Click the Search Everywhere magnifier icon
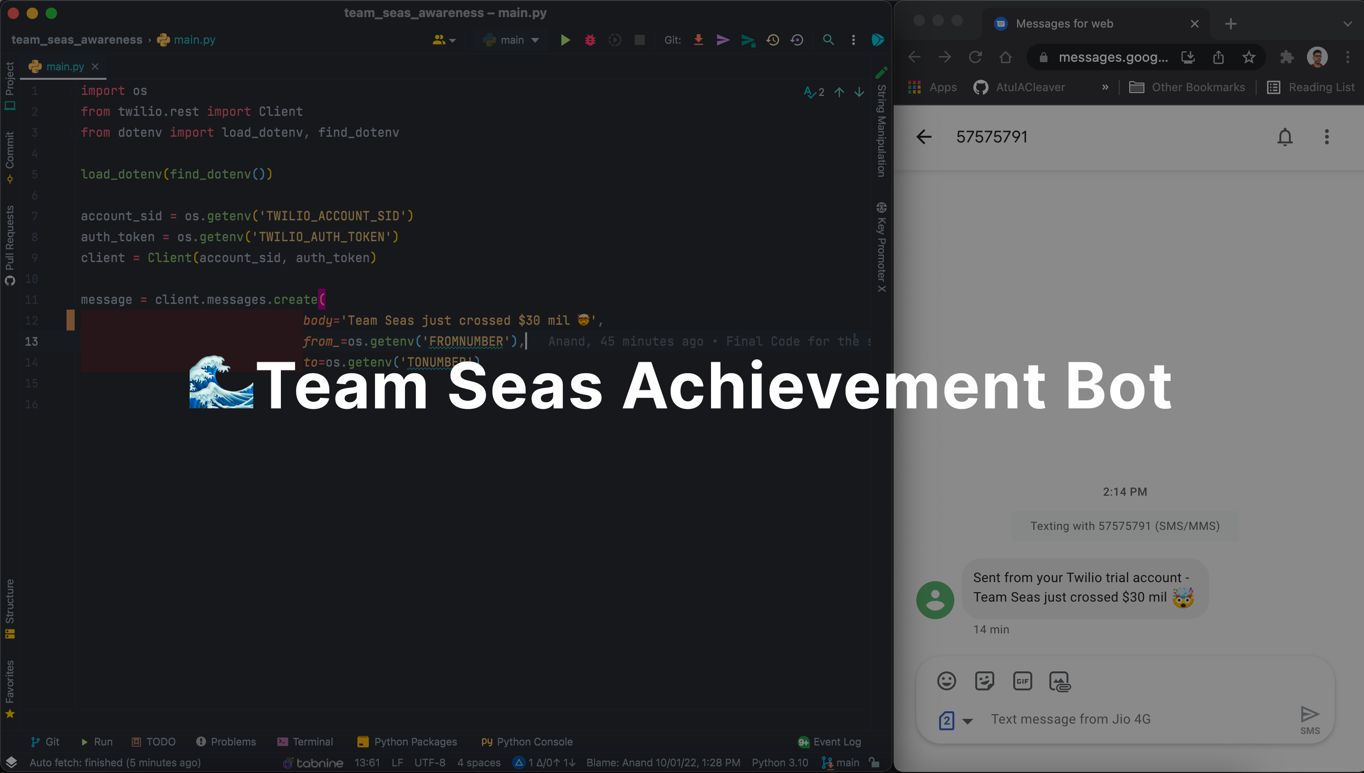This screenshot has height=773, width=1364. [828, 40]
